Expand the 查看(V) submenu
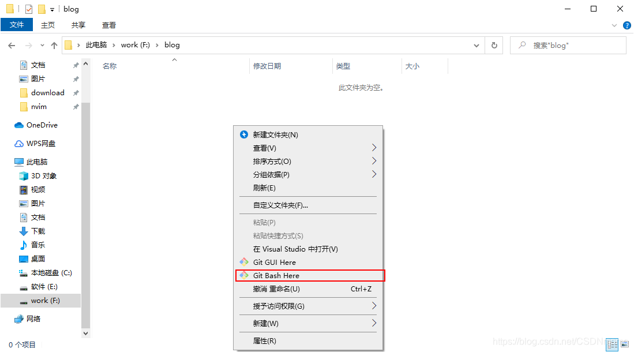The height and width of the screenshot is (352, 634). tap(308, 148)
